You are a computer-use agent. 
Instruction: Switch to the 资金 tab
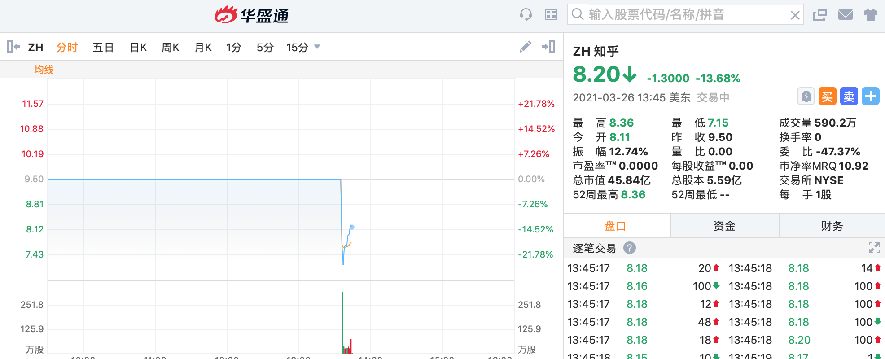click(x=724, y=226)
